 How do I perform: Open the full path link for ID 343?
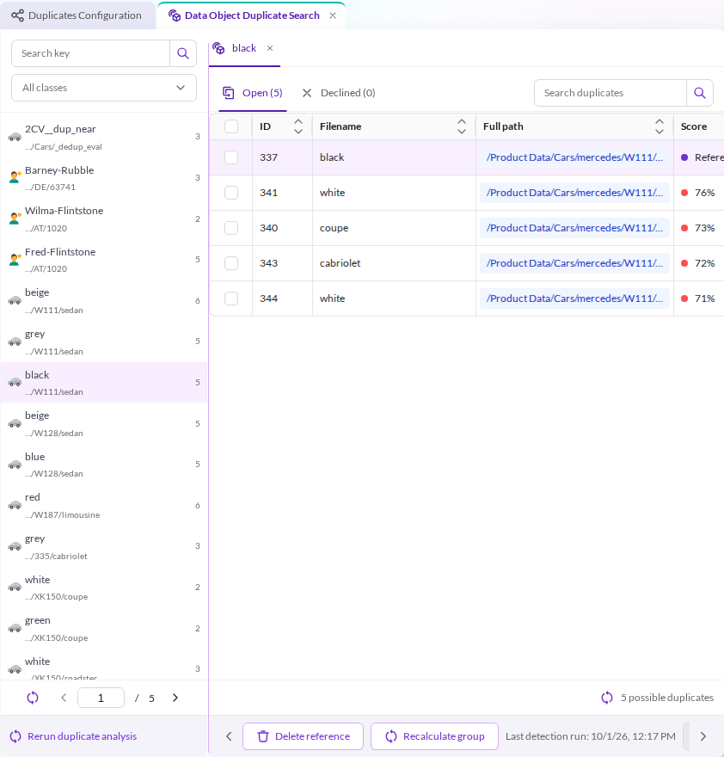point(574,263)
